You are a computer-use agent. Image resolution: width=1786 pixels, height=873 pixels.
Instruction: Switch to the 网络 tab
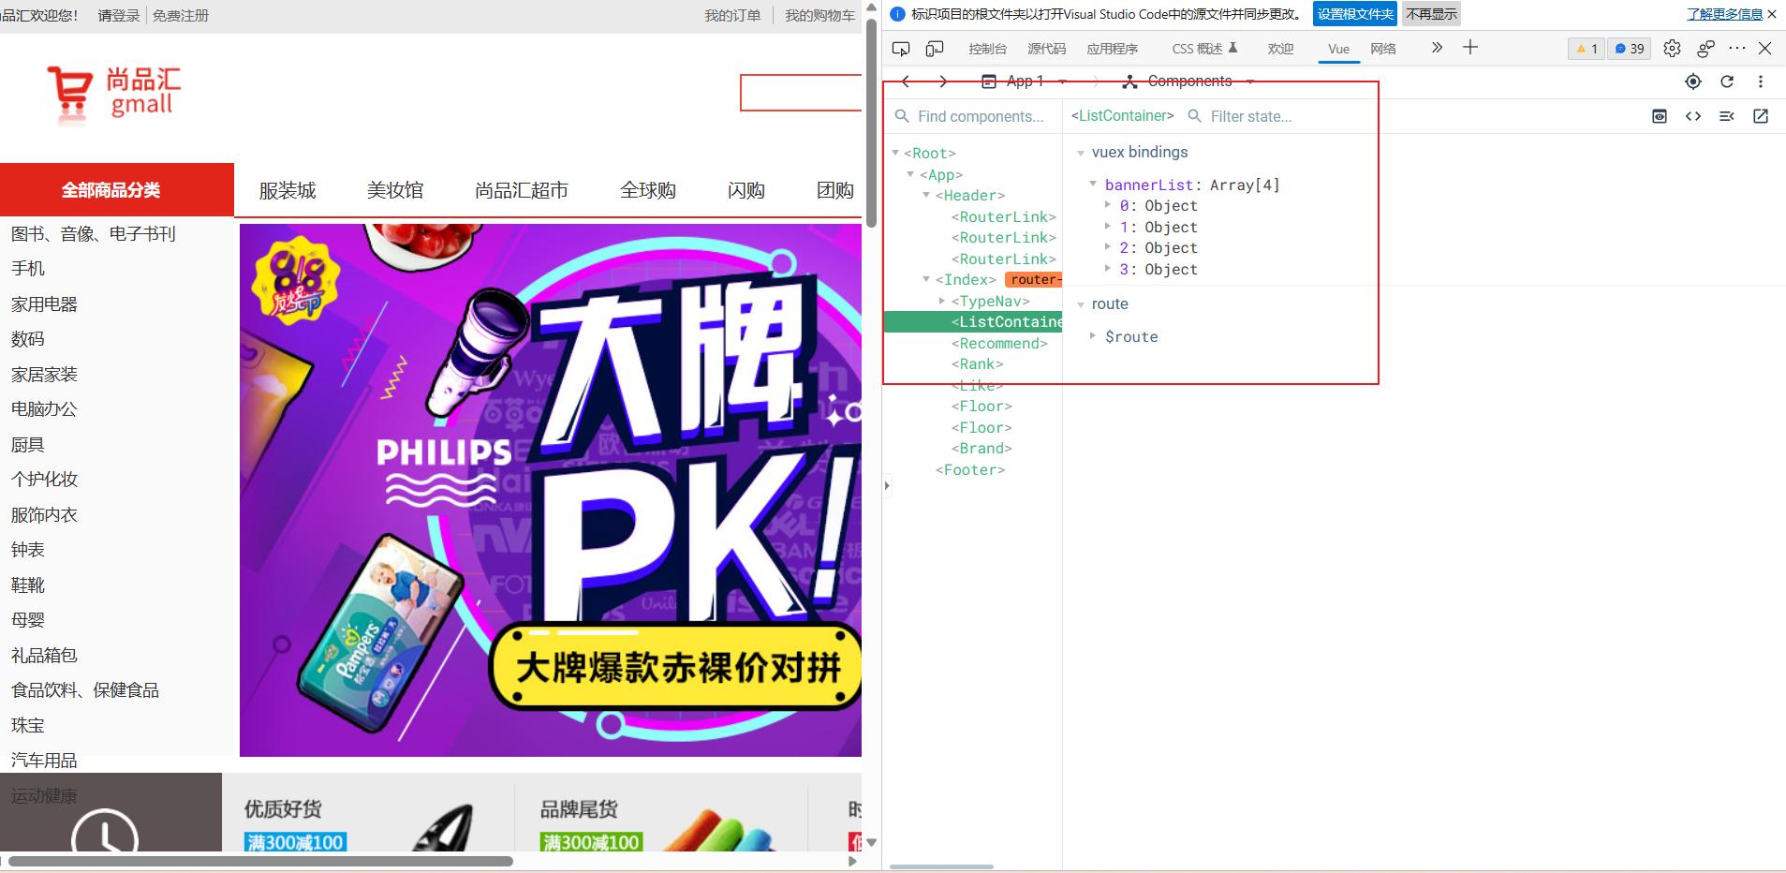coord(1383,49)
